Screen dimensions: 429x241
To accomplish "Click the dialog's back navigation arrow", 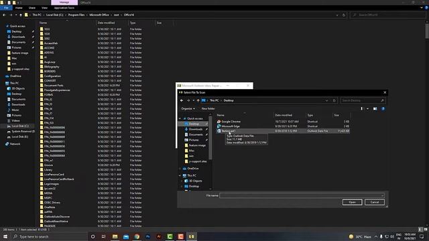I will pos(182,100).
